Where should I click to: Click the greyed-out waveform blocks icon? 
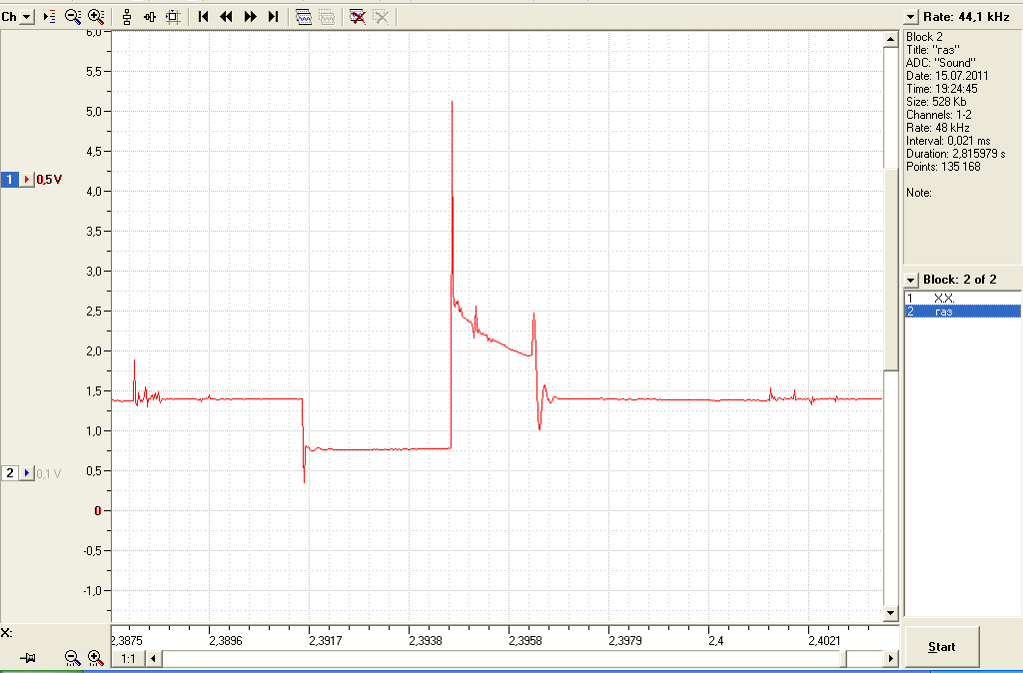(x=327, y=17)
